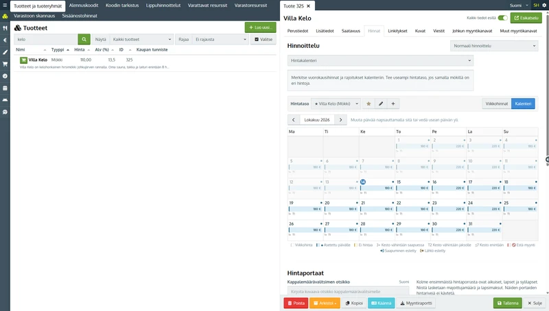
Task: Run the product search with magnifier button
Action: tap(84, 40)
